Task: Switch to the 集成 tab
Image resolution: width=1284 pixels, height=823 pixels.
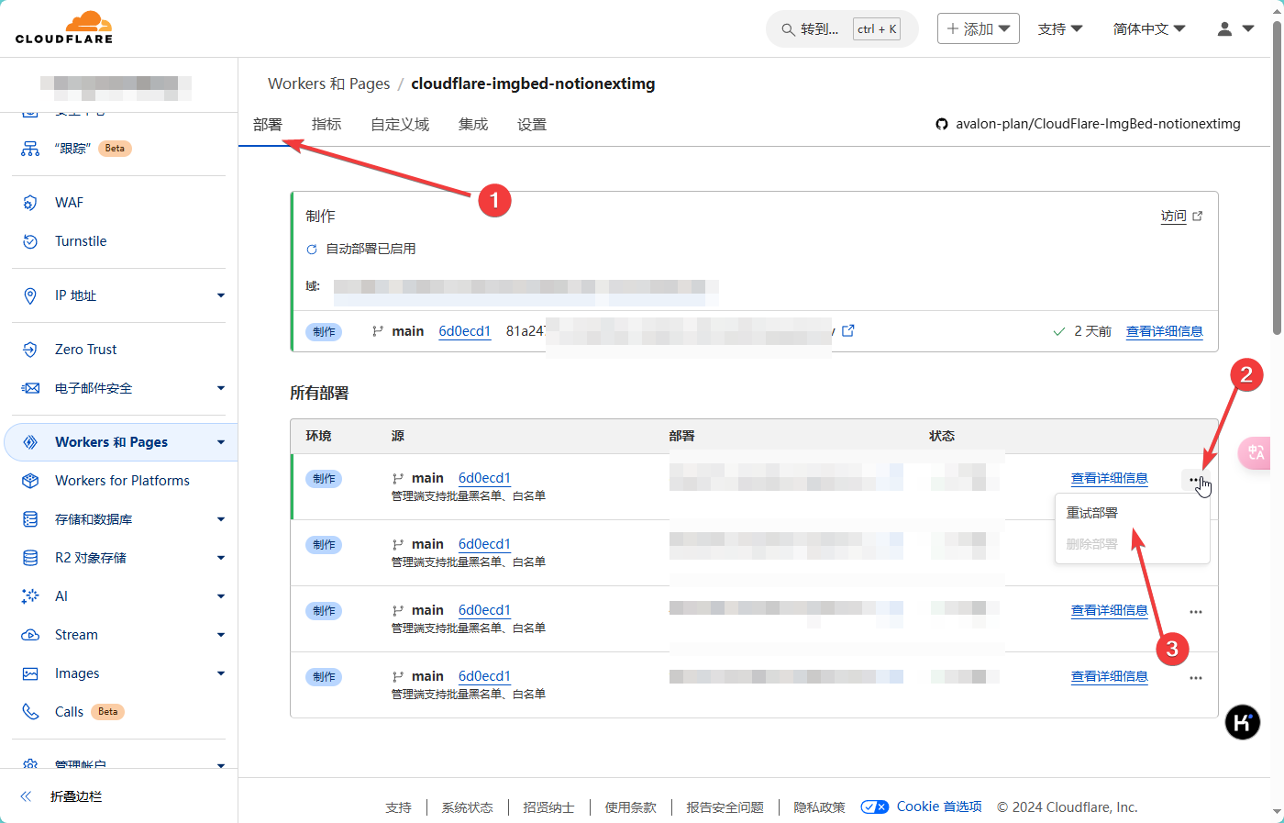Action: click(473, 125)
